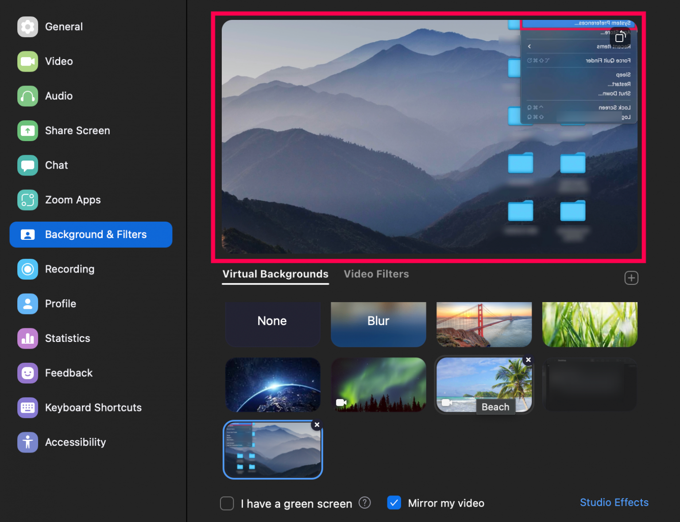This screenshot has width=680, height=522.
Task: Open Studio Effects
Action: (x=614, y=503)
